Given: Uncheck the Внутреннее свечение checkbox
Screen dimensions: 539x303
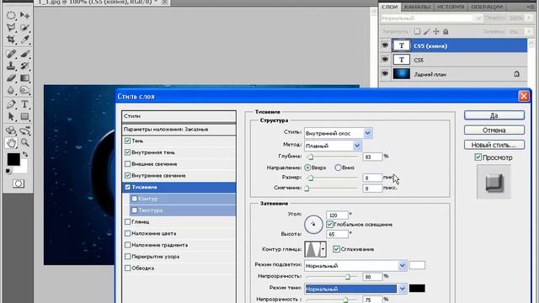Looking at the screenshot, I should point(127,176).
